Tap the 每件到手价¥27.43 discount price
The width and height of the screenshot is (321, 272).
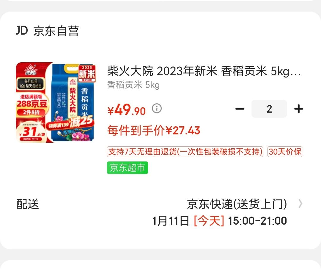click(x=154, y=130)
